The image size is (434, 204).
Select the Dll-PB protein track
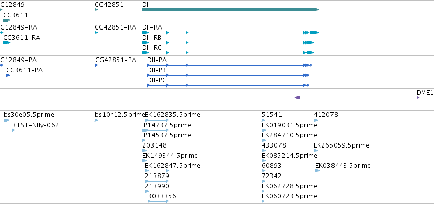tap(228, 75)
